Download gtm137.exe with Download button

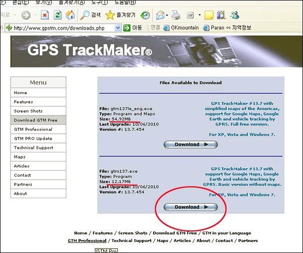pos(191,207)
